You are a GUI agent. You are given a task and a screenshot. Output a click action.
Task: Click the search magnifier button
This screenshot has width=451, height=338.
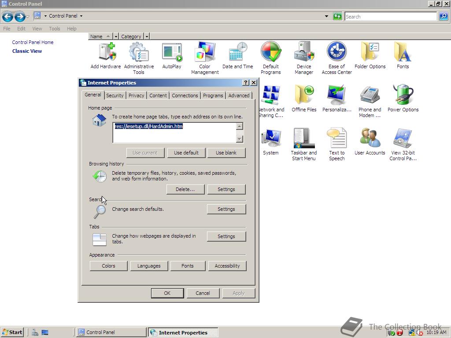click(x=443, y=16)
